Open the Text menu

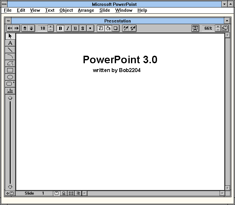pyautogui.click(x=50, y=10)
